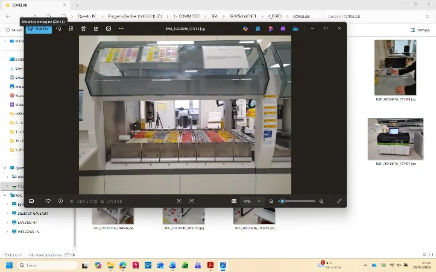Open File Explorer from the taskbar

pos(110,265)
